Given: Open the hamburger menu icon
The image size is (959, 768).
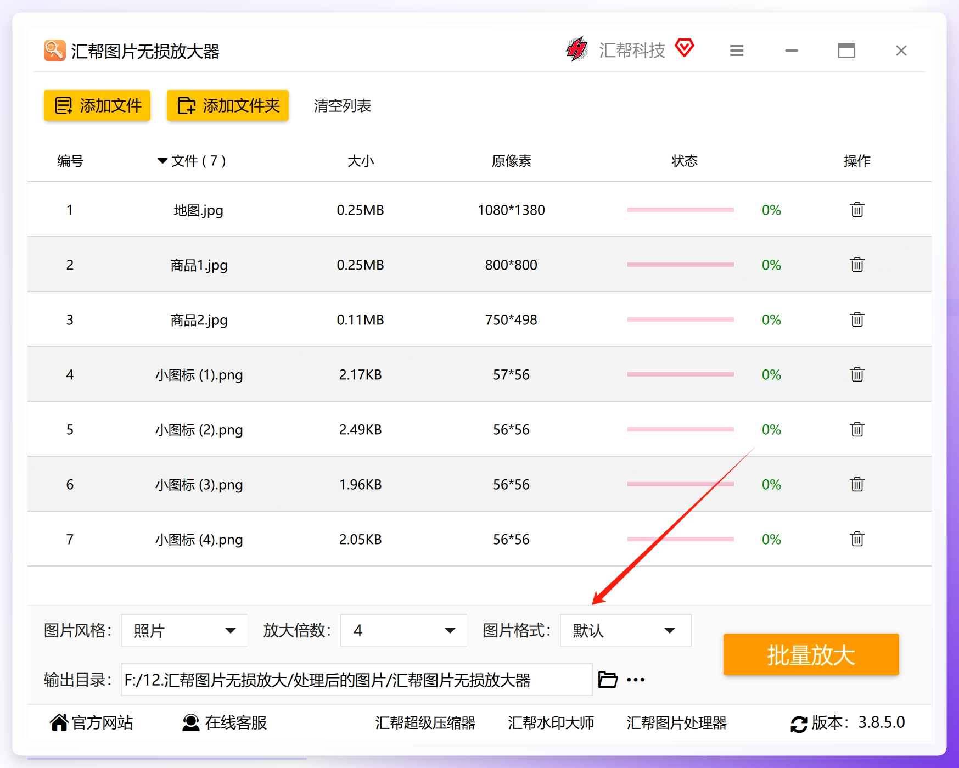Looking at the screenshot, I should click(x=737, y=51).
